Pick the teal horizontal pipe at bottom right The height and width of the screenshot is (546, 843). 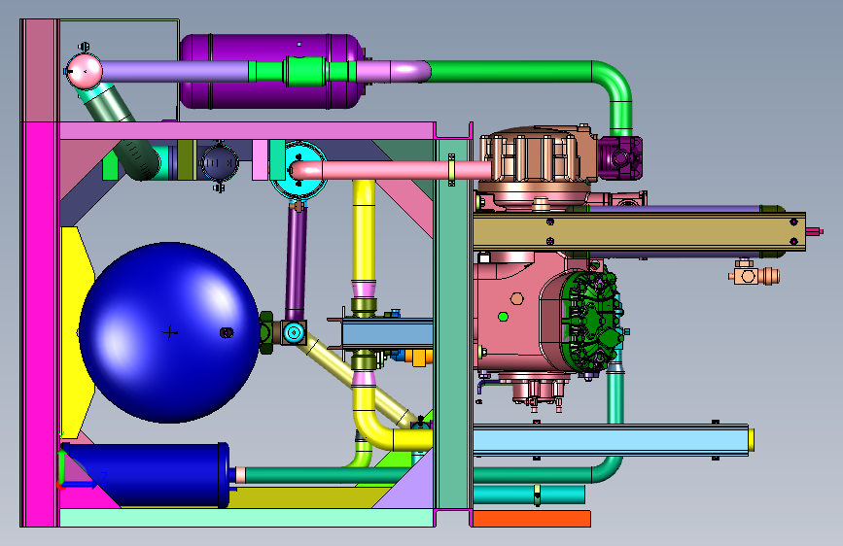point(529,495)
